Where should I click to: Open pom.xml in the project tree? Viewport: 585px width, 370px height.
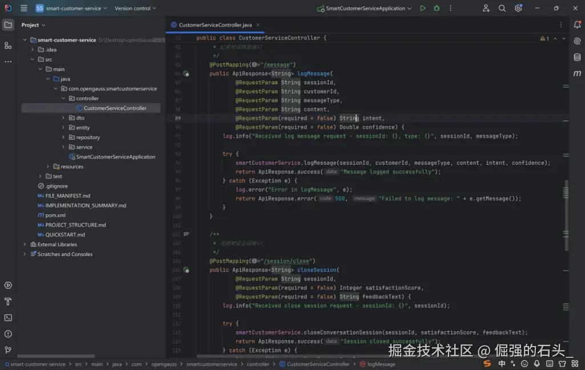55,216
